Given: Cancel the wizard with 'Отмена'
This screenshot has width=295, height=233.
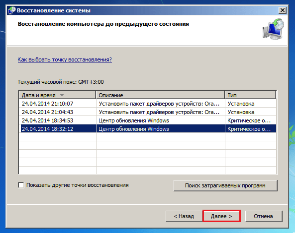Looking at the screenshot, I should (x=263, y=216).
